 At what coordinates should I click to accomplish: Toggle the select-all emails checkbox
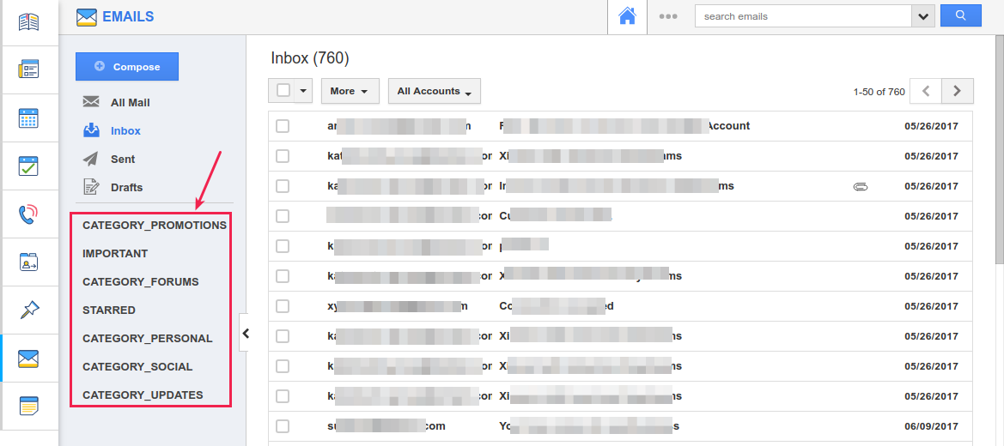point(283,90)
